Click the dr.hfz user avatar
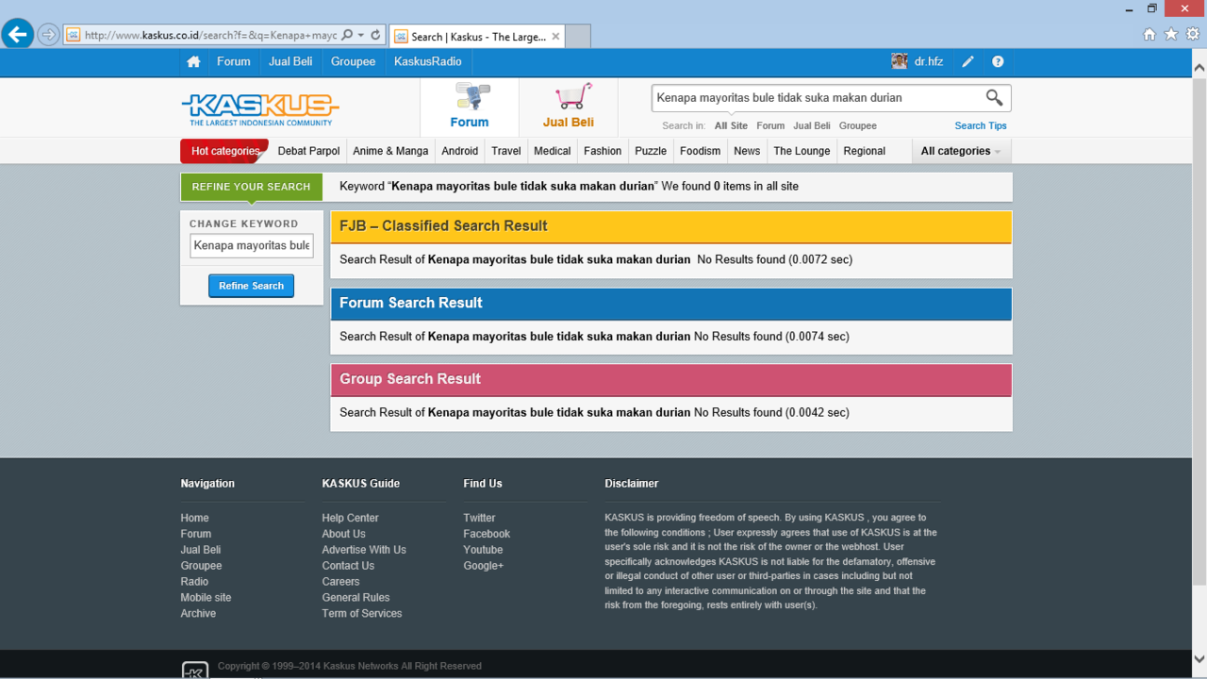This screenshot has width=1207, height=679. coord(900,61)
